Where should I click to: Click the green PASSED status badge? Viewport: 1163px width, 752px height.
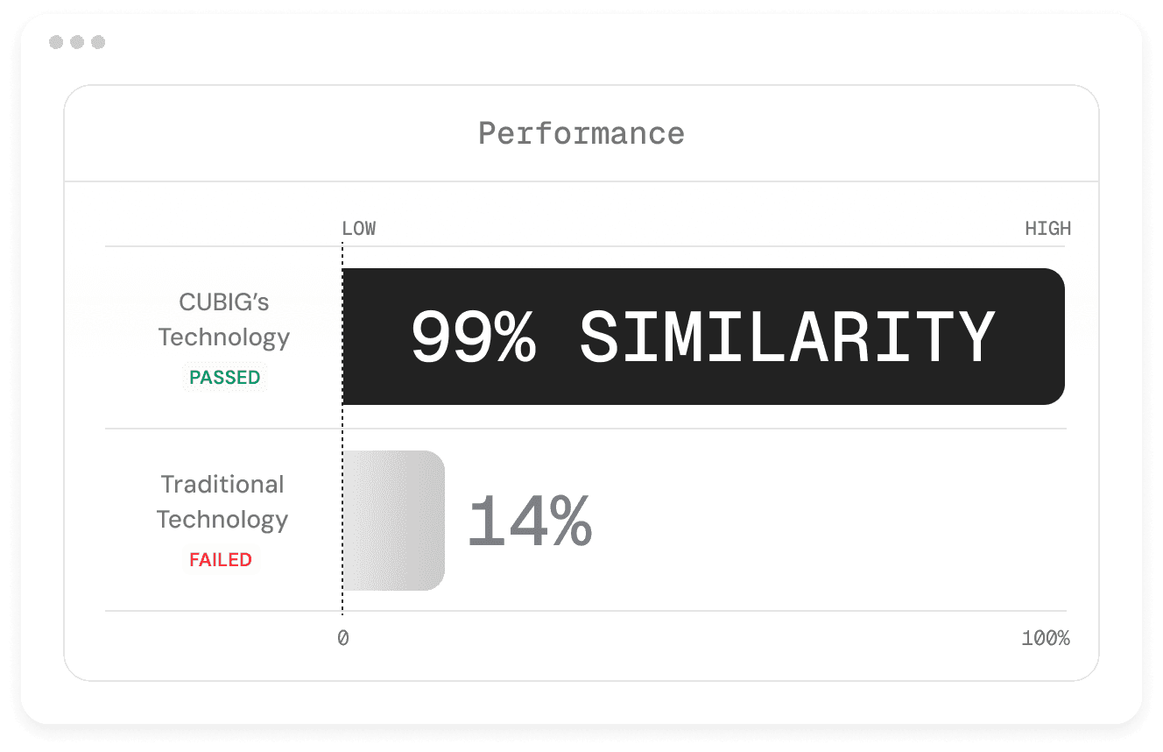coord(225,378)
